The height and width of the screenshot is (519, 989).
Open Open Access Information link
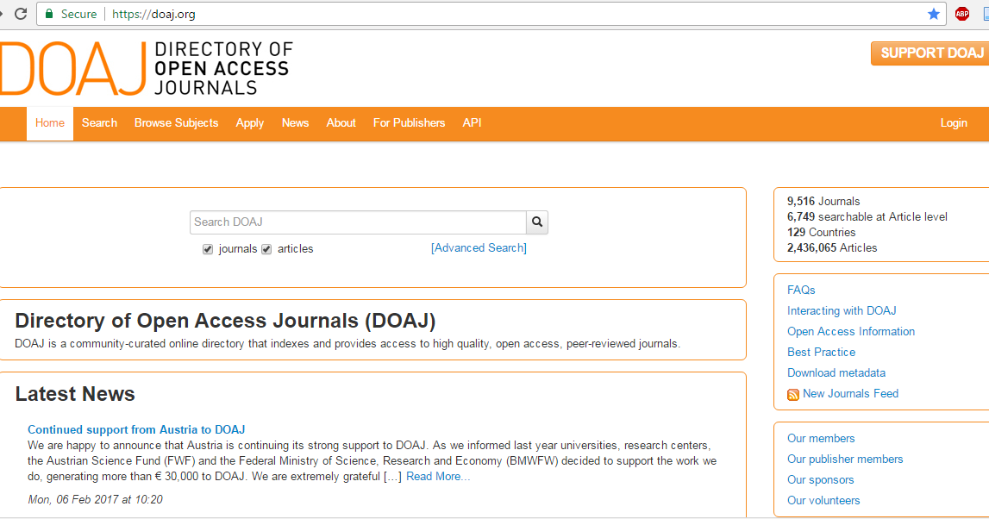click(x=851, y=332)
